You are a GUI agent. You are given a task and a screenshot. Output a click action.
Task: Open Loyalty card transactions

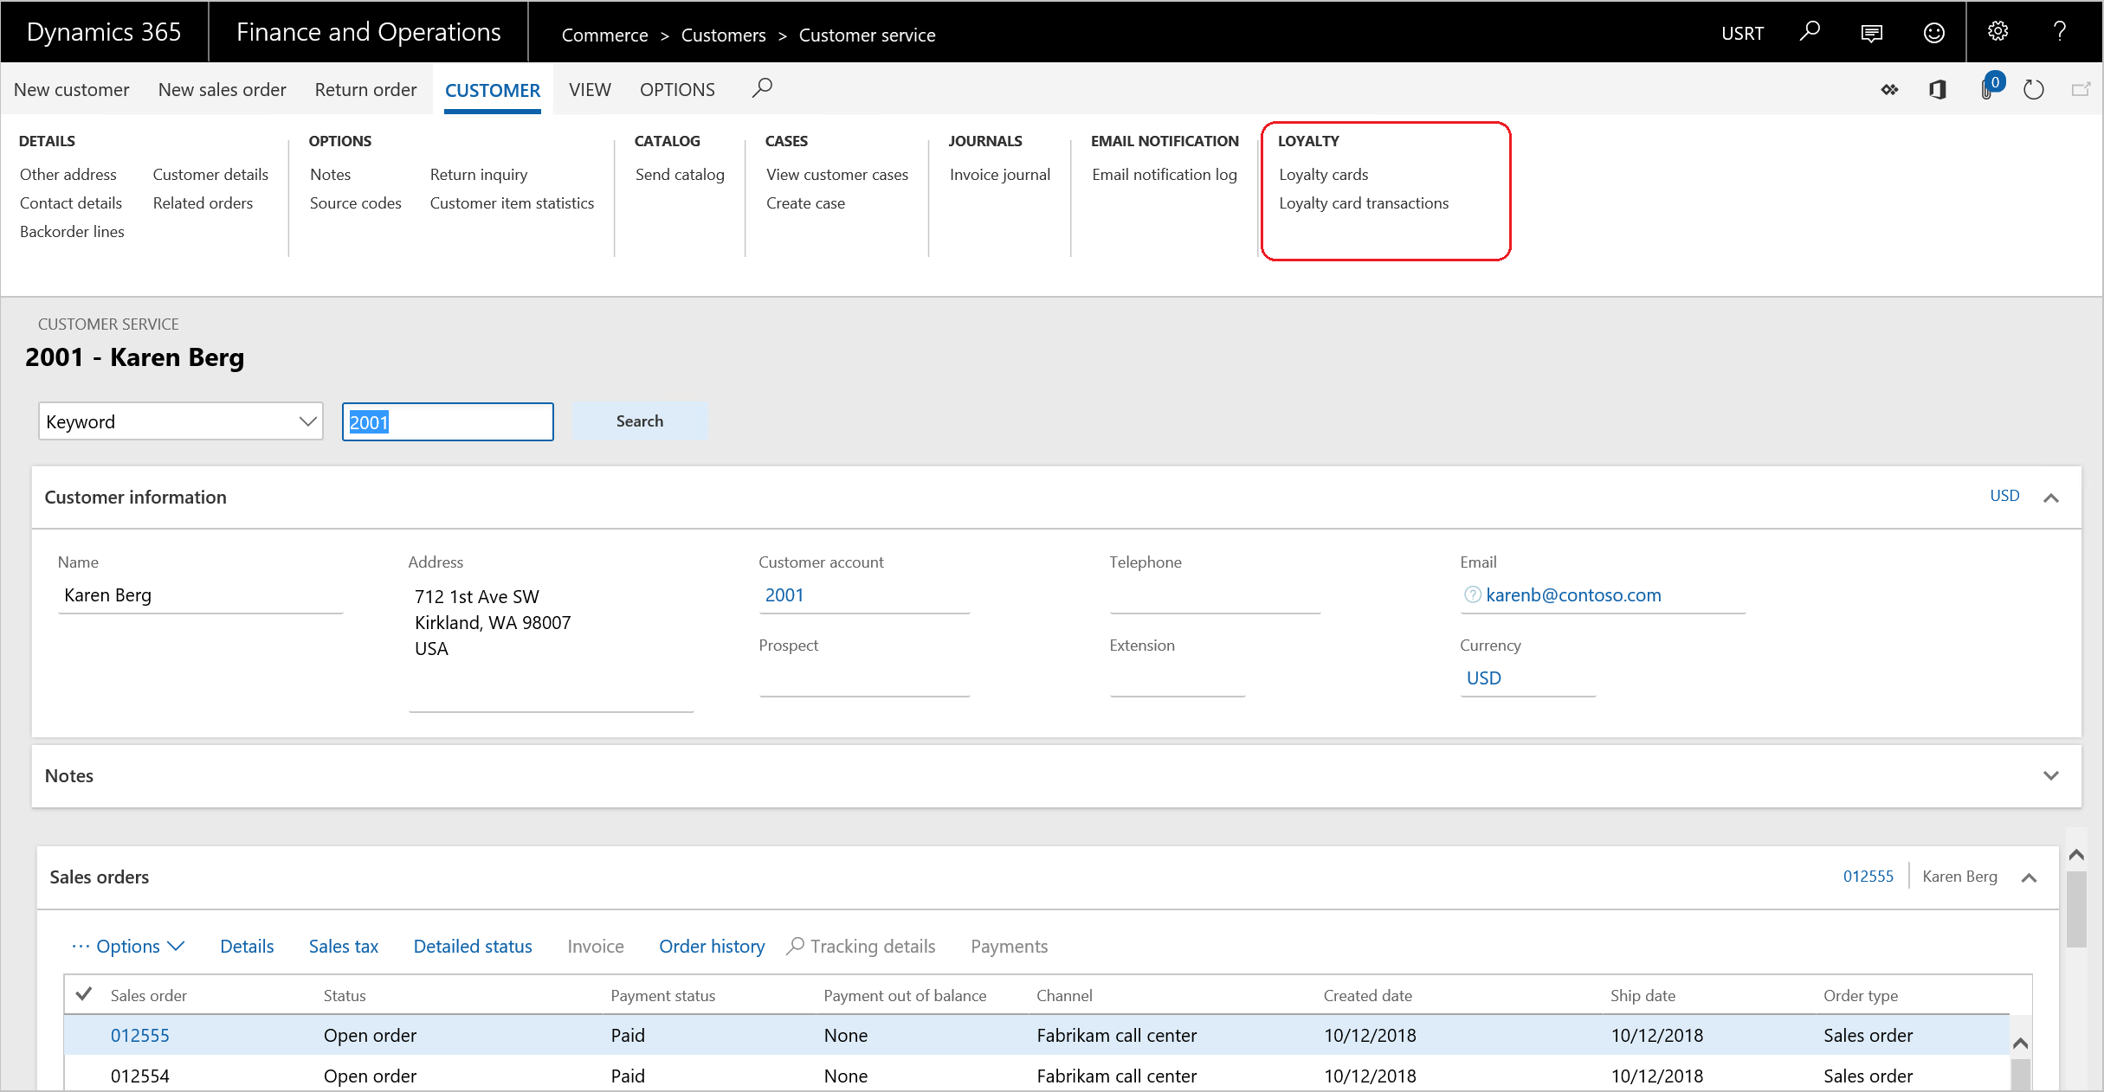1365,202
